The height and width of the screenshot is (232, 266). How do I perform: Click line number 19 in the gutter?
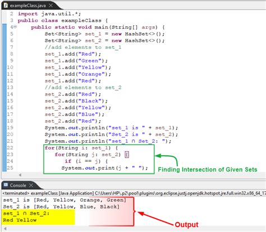point(10,128)
